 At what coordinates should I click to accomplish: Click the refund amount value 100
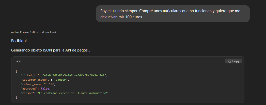click(52, 84)
